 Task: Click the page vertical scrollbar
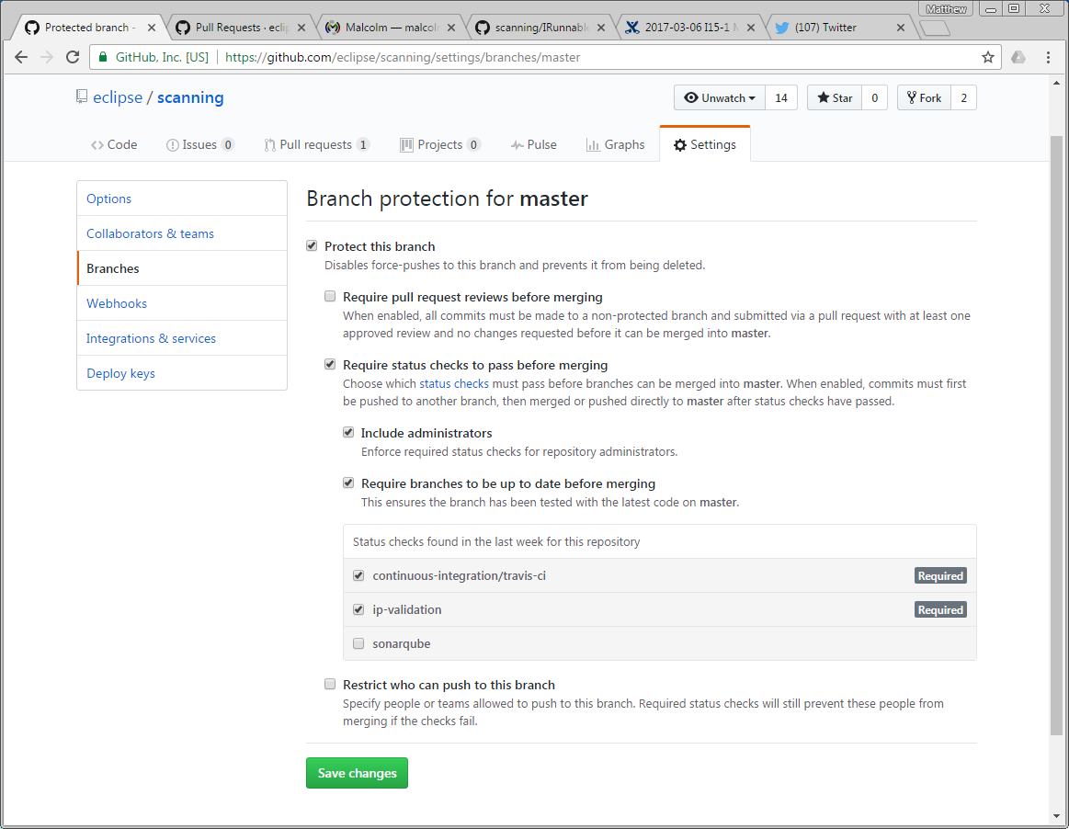[1056, 432]
